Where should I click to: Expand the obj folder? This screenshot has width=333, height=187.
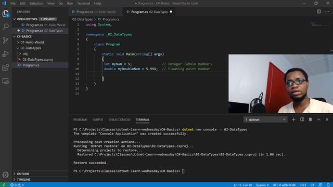point(20,54)
